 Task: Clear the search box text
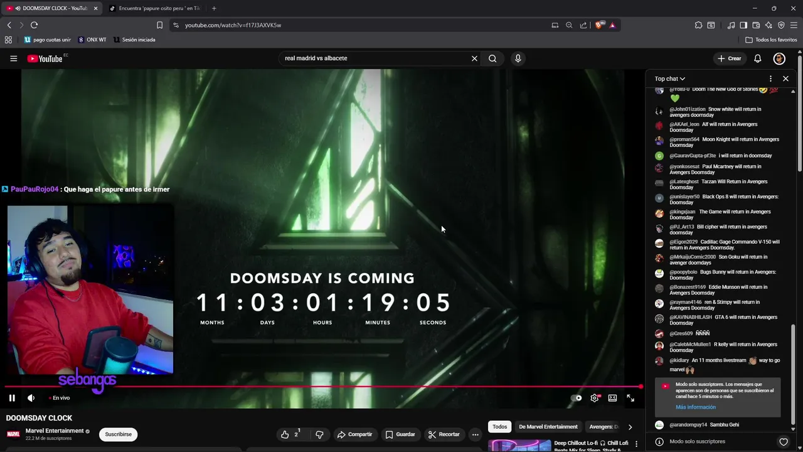tap(474, 58)
